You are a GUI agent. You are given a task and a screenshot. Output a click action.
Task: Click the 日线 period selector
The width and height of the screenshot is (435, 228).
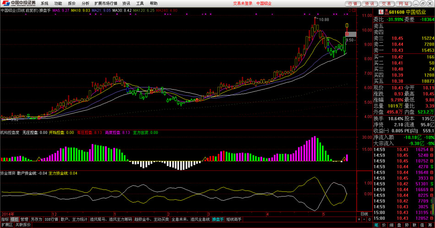[x=364, y=214]
